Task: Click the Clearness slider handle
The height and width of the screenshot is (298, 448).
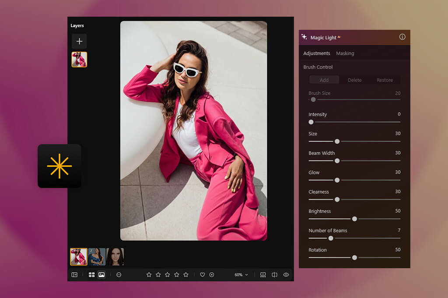Action: click(337, 199)
